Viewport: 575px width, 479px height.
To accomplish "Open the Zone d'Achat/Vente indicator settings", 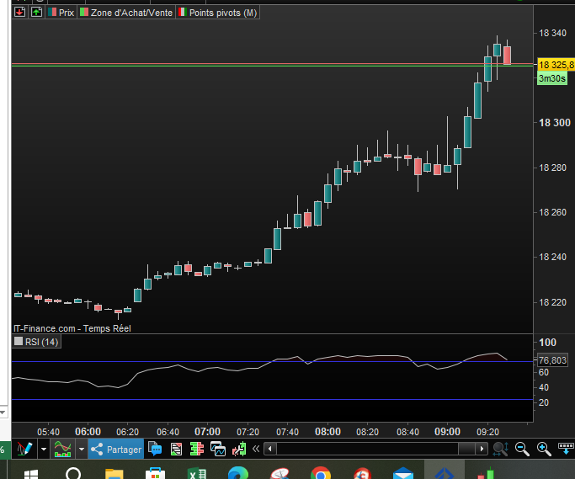I will click(x=126, y=13).
